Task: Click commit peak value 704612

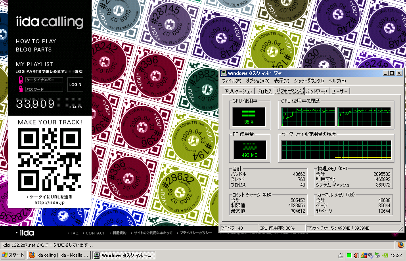Action: [298, 211]
